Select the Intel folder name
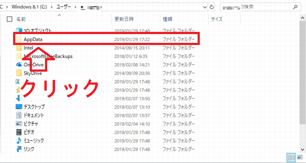 click(x=28, y=48)
